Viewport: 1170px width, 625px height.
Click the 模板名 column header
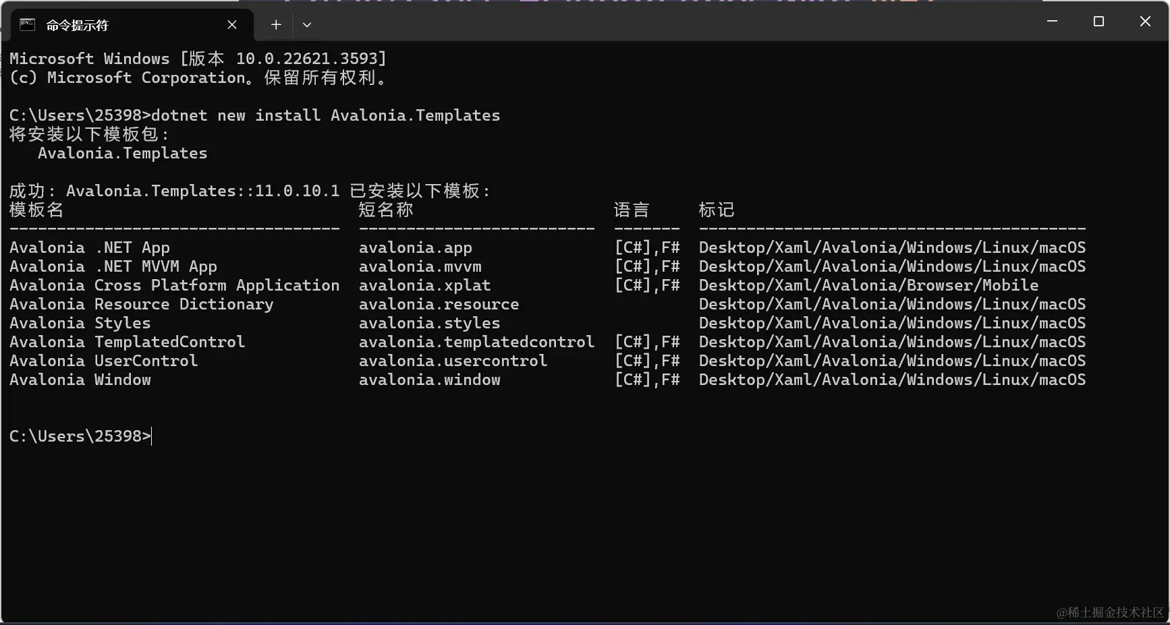click(x=36, y=210)
